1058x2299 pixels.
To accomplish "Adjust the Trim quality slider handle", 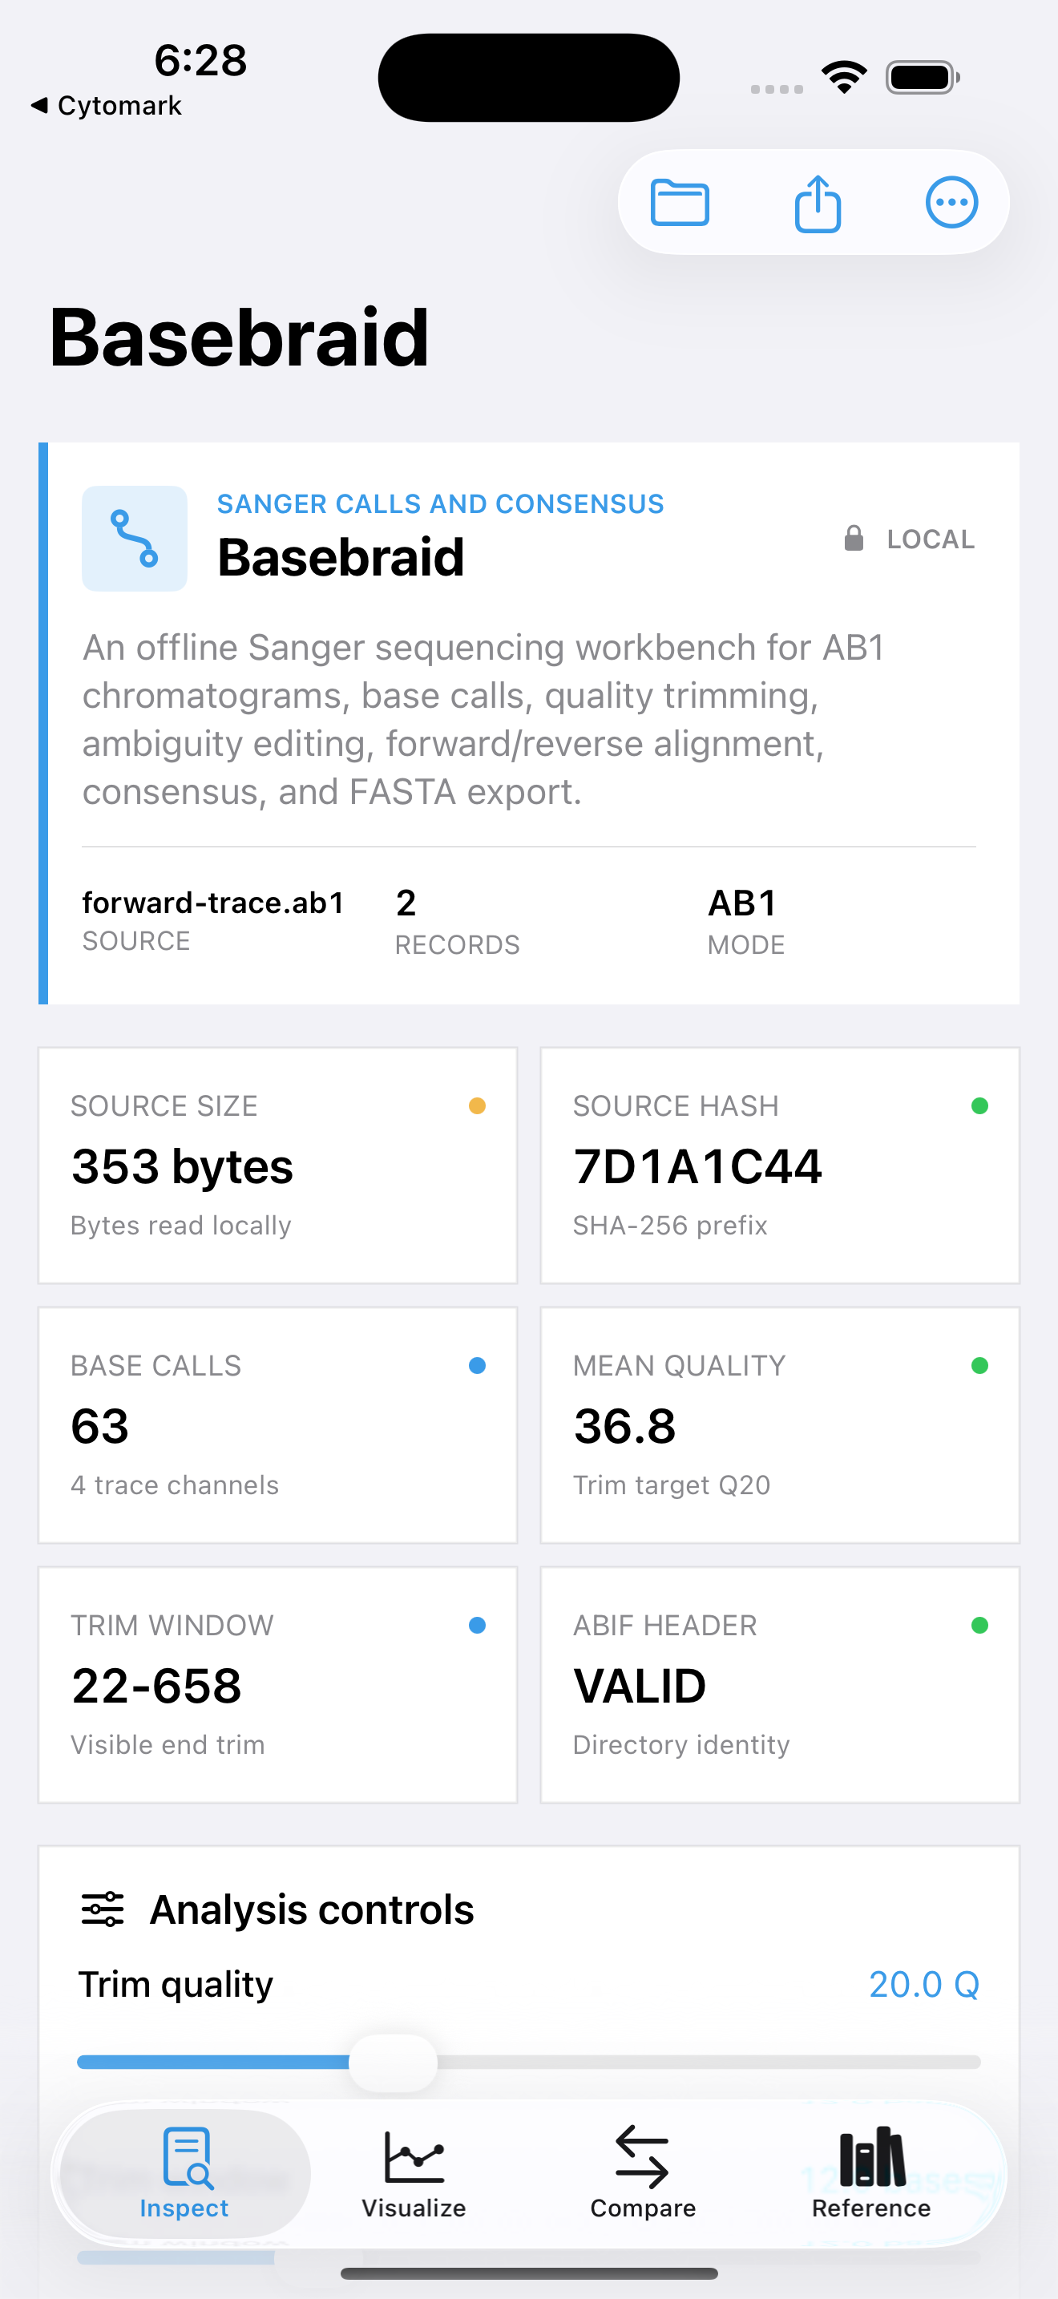I will click(x=394, y=2063).
